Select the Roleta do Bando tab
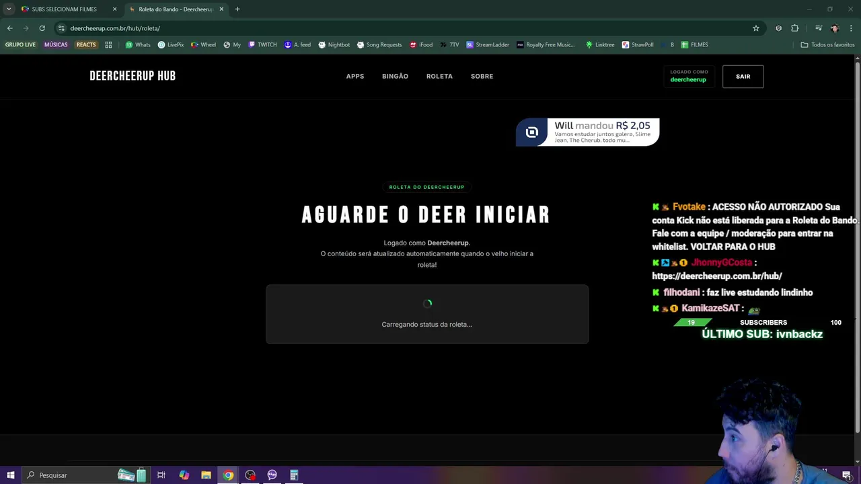 pyautogui.click(x=176, y=9)
